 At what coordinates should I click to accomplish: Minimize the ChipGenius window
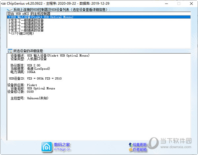click(x=166, y=4)
